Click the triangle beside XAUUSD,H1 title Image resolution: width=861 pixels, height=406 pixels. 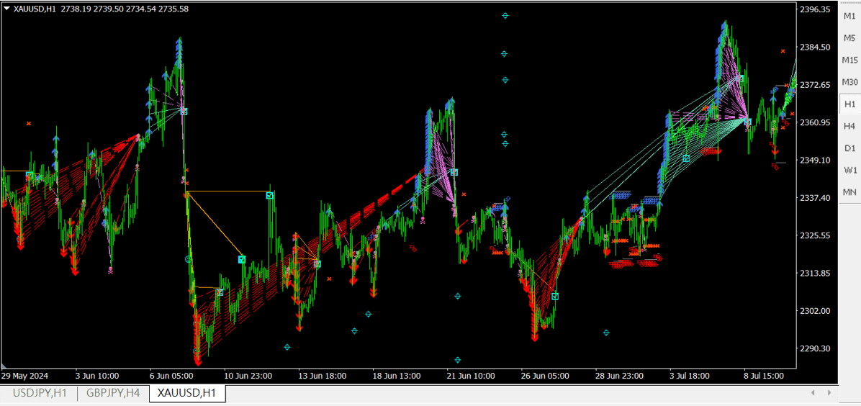coord(6,8)
